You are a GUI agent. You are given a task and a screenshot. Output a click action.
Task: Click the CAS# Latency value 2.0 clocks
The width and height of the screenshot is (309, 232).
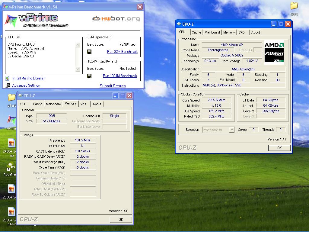pos(83,151)
